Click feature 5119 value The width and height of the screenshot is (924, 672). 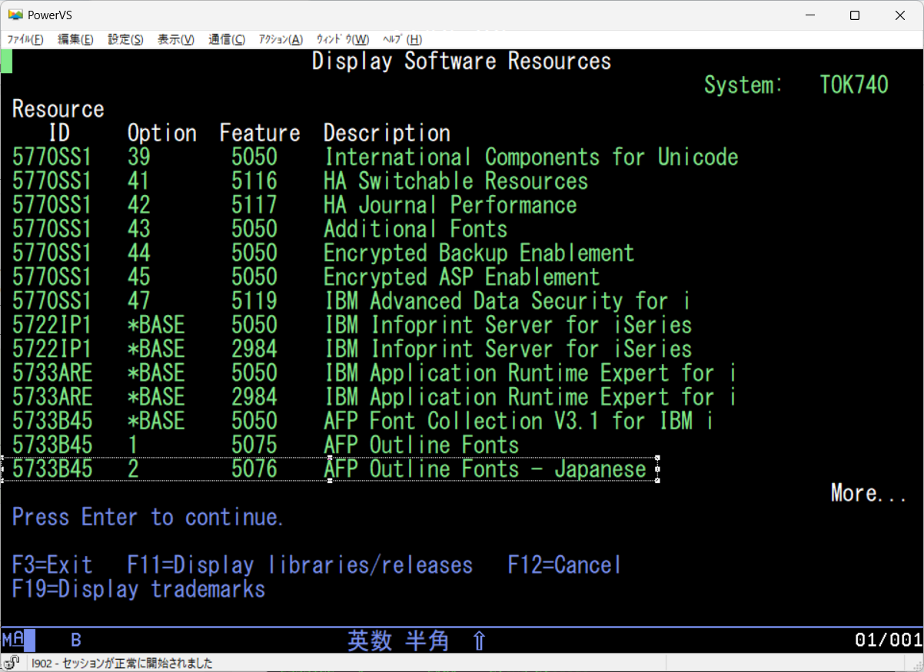pos(254,301)
